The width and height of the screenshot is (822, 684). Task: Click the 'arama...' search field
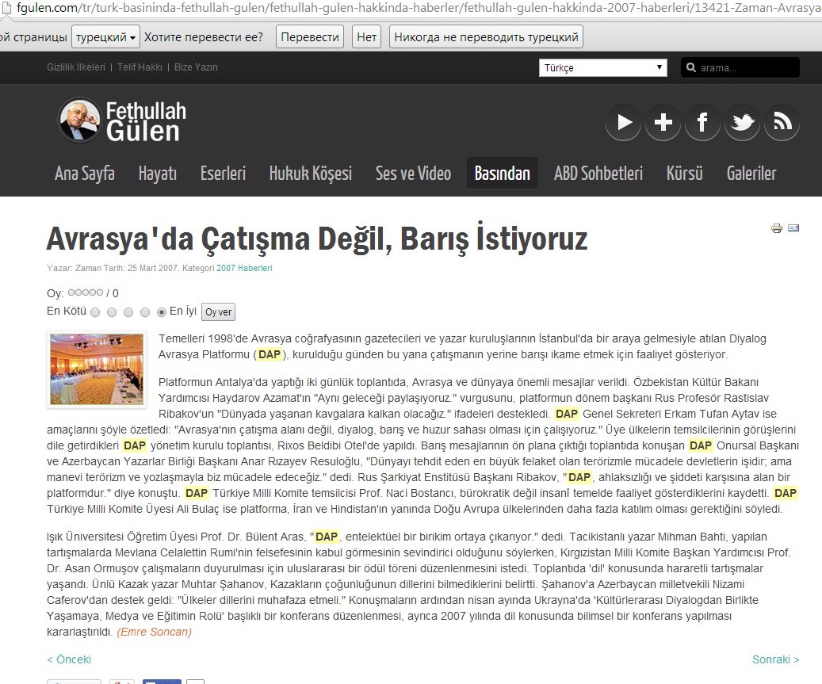pos(746,68)
